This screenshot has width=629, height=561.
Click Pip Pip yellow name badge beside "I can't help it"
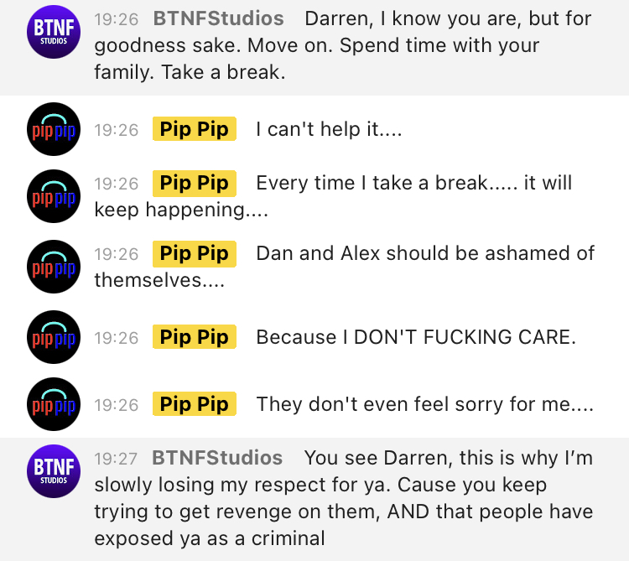(x=195, y=129)
